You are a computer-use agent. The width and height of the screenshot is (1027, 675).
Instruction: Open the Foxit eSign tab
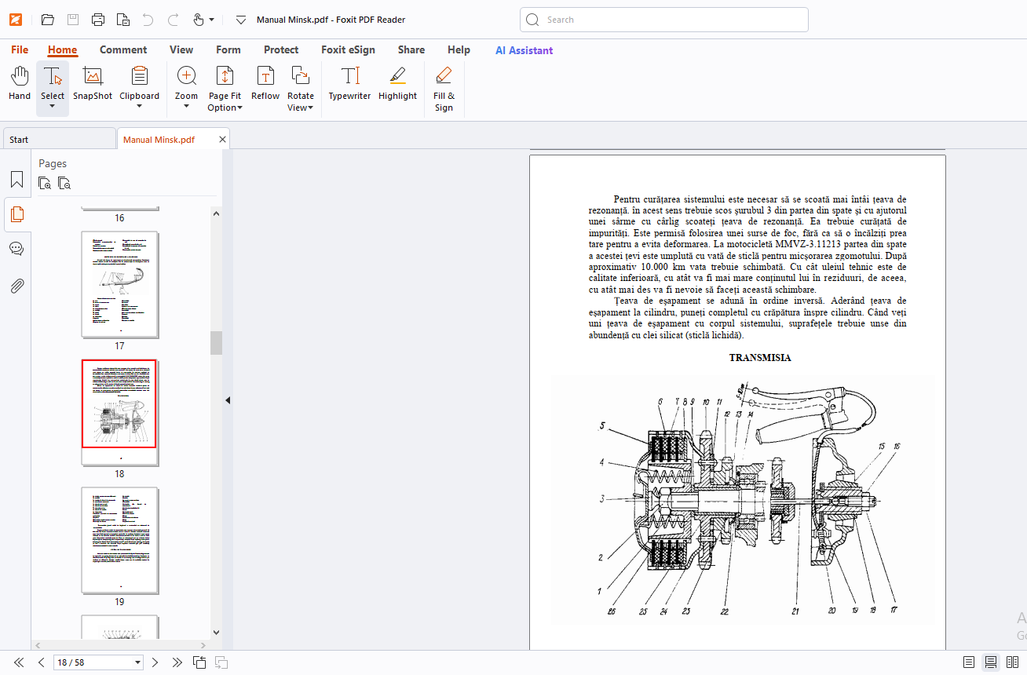click(348, 49)
